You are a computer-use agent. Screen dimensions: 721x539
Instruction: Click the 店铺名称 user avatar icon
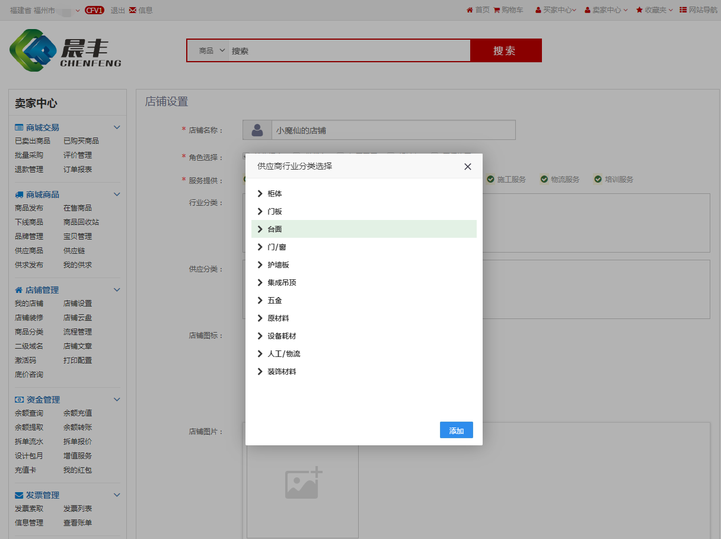(x=257, y=130)
